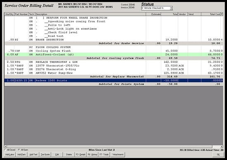227x160 pixels.
Task: Click the Add Labor button
Action: coord(10,155)
